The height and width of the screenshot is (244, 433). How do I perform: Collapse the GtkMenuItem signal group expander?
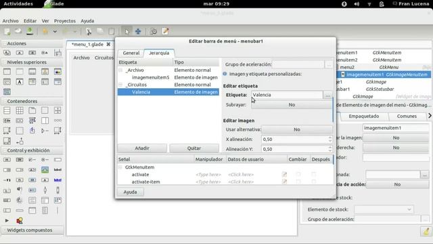(120, 167)
